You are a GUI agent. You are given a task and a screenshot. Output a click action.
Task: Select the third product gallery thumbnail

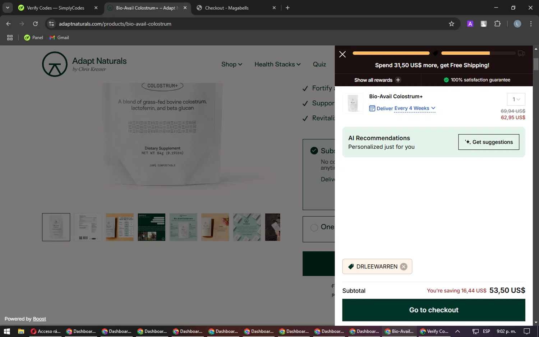tap(120, 227)
